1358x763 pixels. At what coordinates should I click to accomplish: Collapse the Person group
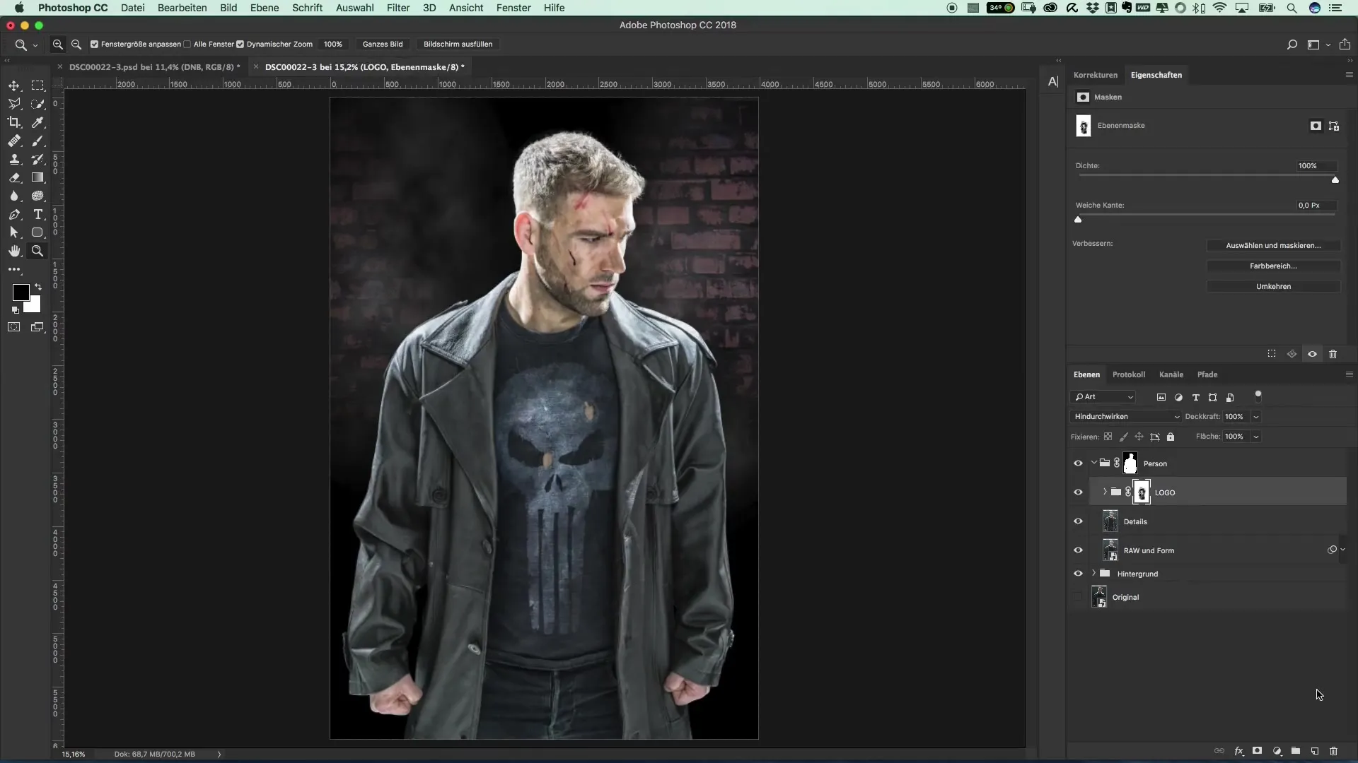pos(1093,463)
